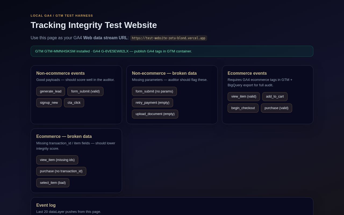Click 'Good payloads' description text
Screen dimensions: 344x215
pyautogui.click(x=75, y=80)
